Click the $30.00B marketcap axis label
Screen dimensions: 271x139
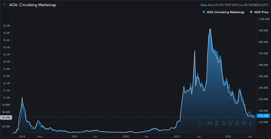(263, 99)
